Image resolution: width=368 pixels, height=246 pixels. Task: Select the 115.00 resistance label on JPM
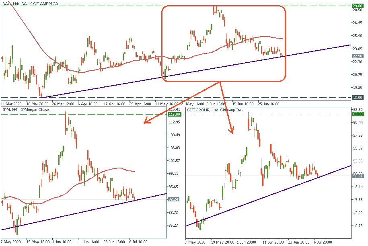coord(174,115)
